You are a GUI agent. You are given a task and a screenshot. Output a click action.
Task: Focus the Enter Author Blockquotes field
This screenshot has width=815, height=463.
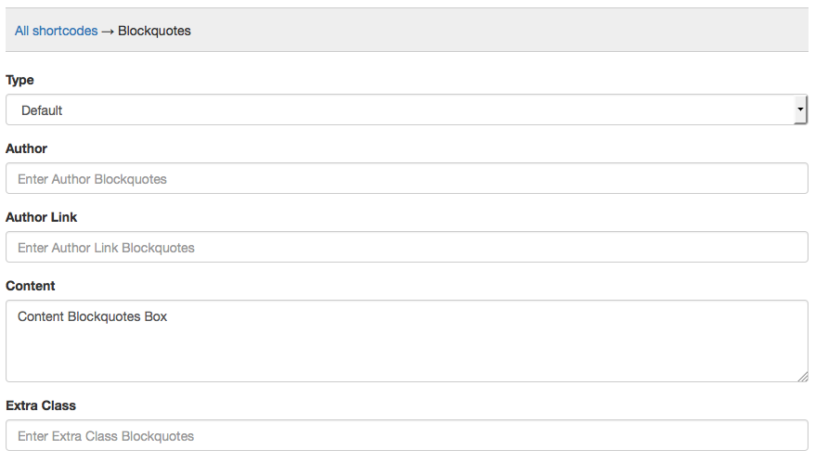(407, 178)
